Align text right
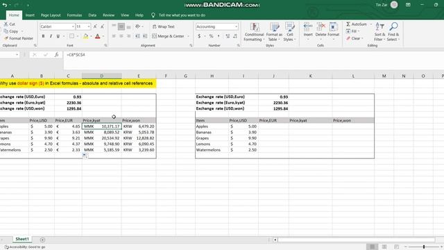Screen dimensions: 444x250 point(128,36)
